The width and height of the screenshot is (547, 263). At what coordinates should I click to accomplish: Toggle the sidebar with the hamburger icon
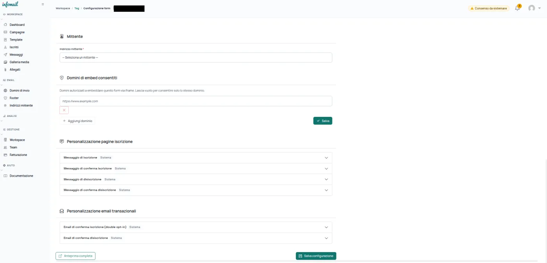[x=43, y=4]
